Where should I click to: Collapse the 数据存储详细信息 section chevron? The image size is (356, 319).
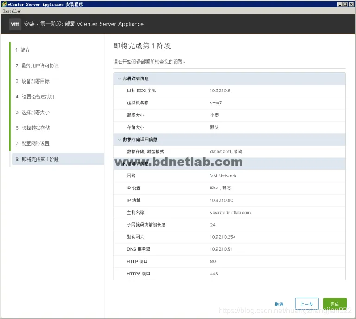(119, 140)
